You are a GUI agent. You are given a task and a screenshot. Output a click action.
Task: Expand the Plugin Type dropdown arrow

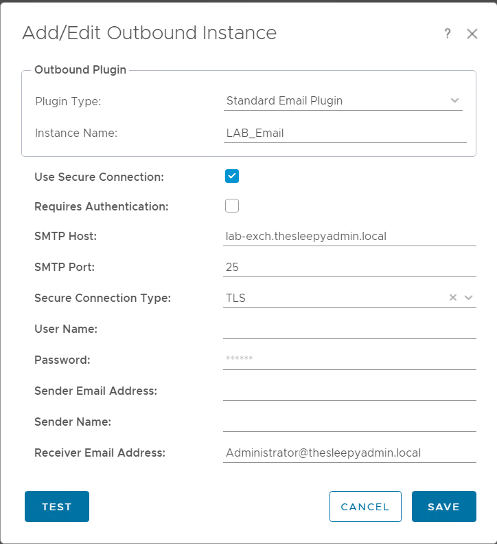(x=454, y=100)
